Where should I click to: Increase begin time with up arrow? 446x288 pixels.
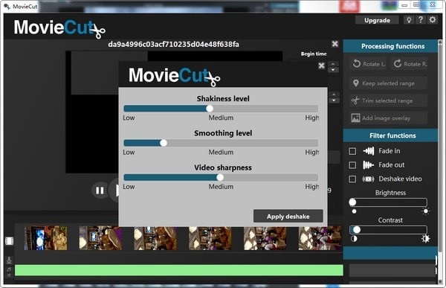(x=333, y=63)
